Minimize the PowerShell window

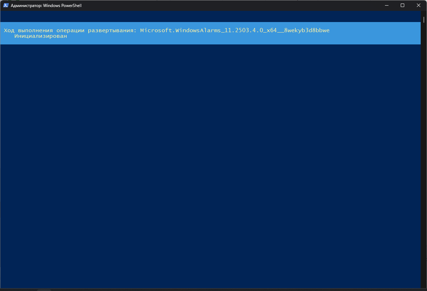(387, 6)
